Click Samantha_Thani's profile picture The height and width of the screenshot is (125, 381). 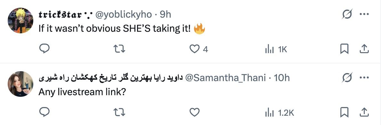(x=21, y=84)
